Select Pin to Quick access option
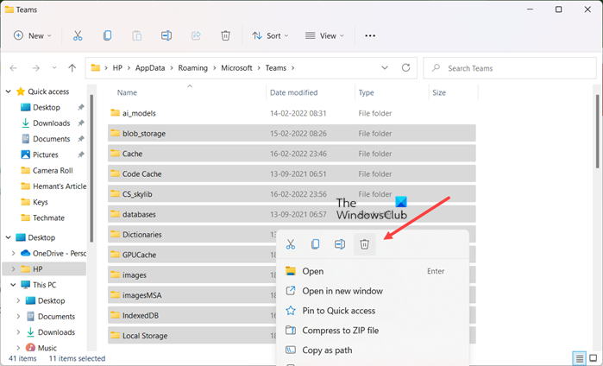 pos(338,311)
